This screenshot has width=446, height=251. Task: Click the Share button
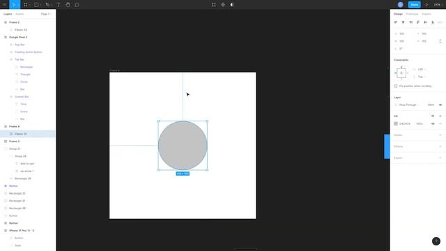(x=415, y=5)
